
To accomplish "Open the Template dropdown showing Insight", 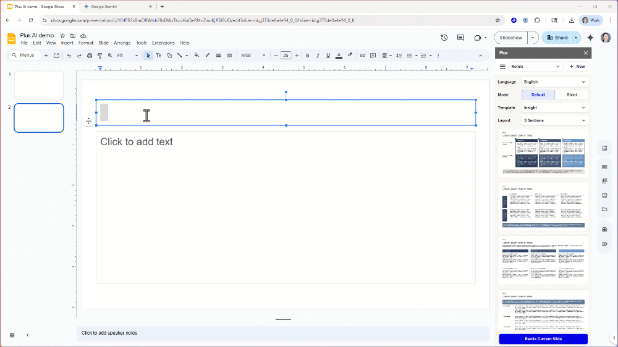I will click(554, 107).
